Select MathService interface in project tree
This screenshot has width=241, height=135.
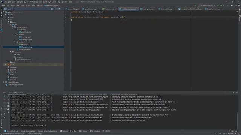(x=24, y=45)
